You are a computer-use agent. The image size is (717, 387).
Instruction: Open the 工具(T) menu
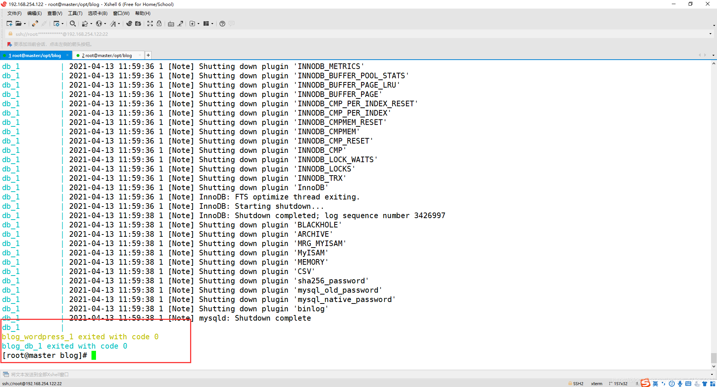pos(75,13)
